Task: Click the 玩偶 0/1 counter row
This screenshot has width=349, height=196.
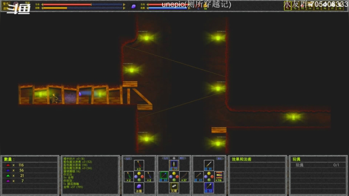Action: 317,165
